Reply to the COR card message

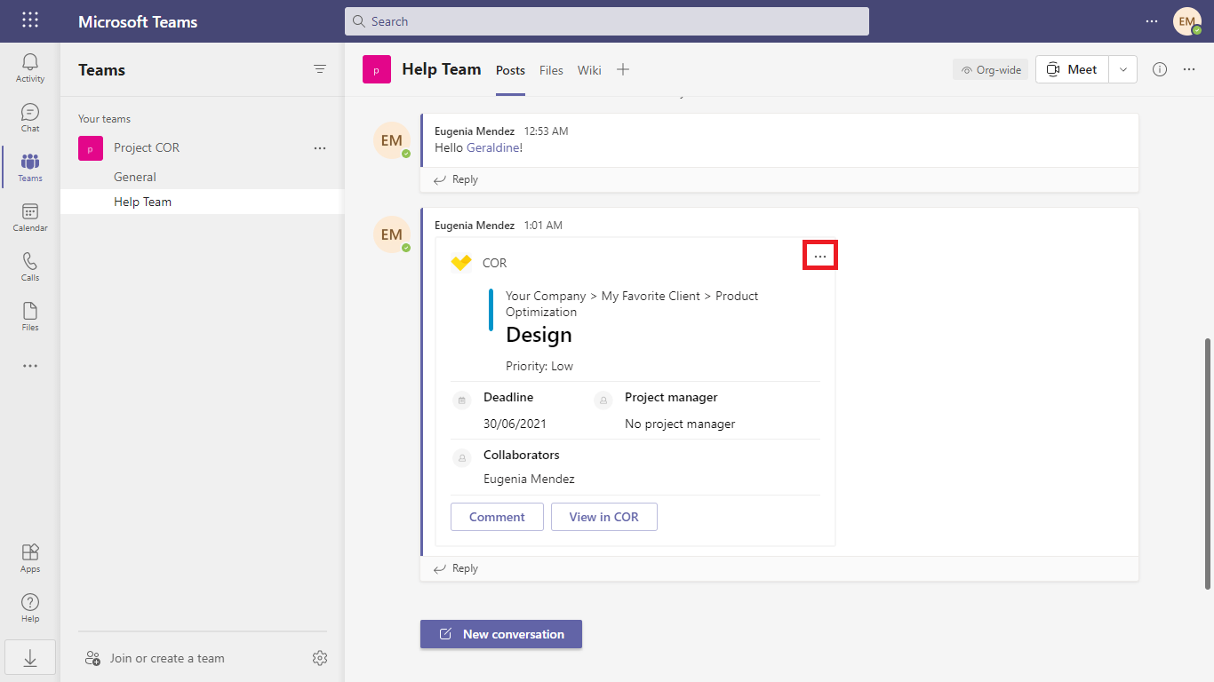[x=456, y=568]
